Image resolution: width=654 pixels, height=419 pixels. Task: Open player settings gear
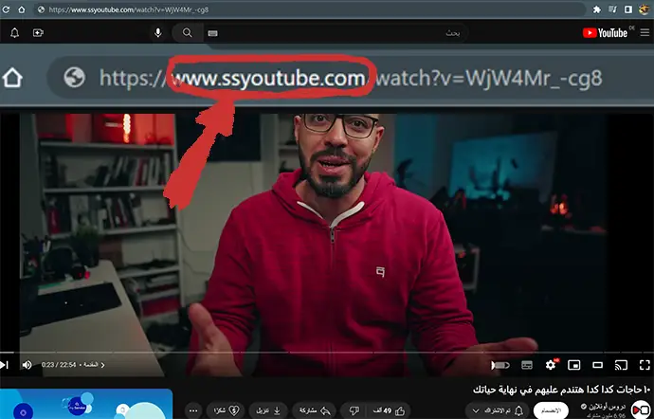point(551,365)
